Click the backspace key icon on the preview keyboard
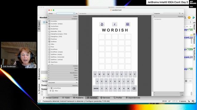Screen dimensions: 197x110 click(134, 88)
